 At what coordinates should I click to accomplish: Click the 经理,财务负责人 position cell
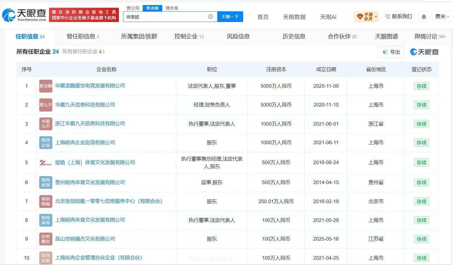pyautogui.click(x=212, y=105)
